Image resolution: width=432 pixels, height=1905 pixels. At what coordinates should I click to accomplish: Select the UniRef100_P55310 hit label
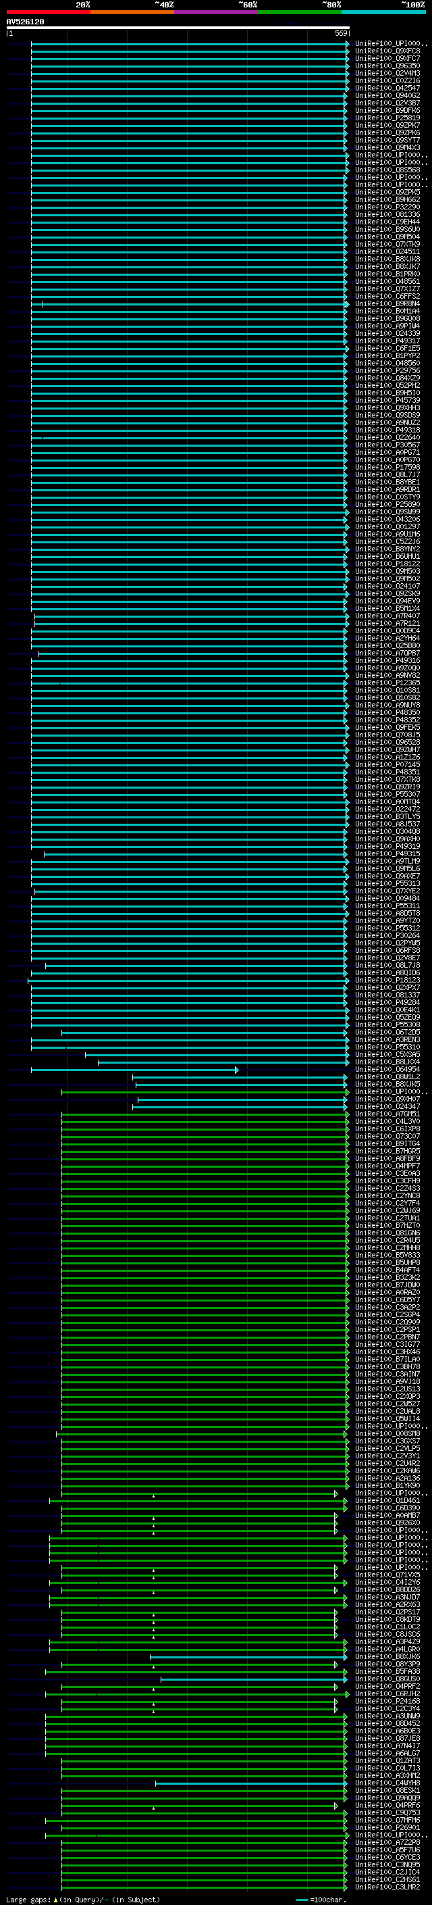point(387,1047)
